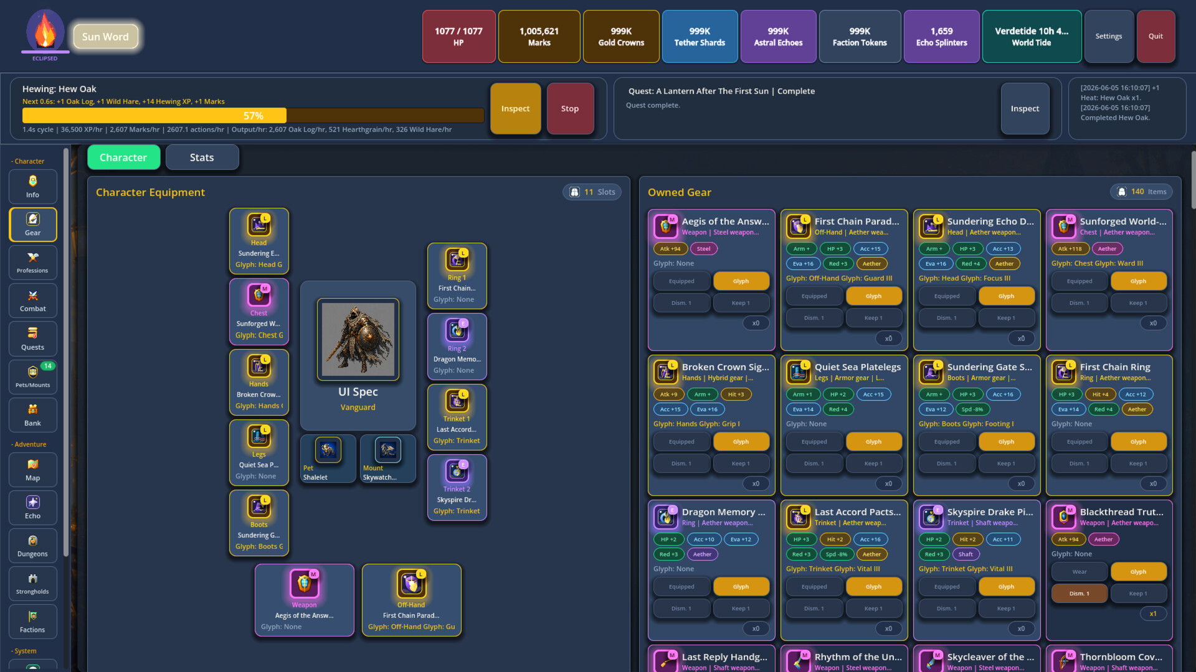1196x672 pixels.
Task: Select the Shalelet pet slot icon
Action: point(328,450)
